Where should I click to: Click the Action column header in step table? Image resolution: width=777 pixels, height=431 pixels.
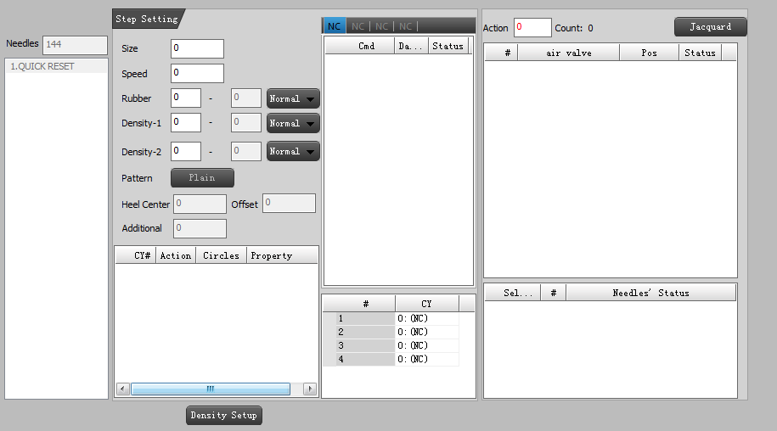tap(176, 255)
